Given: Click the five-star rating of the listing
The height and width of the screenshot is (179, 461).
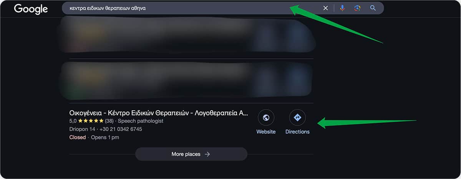Looking at the screenshot, I should pyautogui.click(x=91, y=121).
